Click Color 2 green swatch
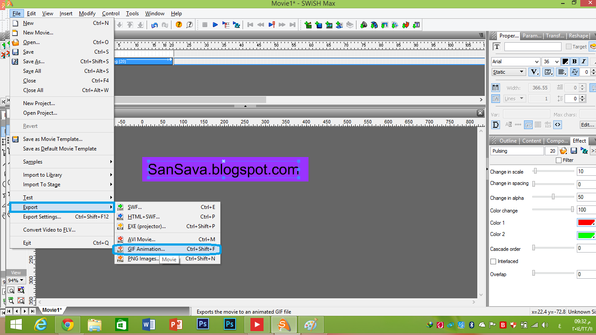Screen dimensions: 596x335 tap(586, 235)
